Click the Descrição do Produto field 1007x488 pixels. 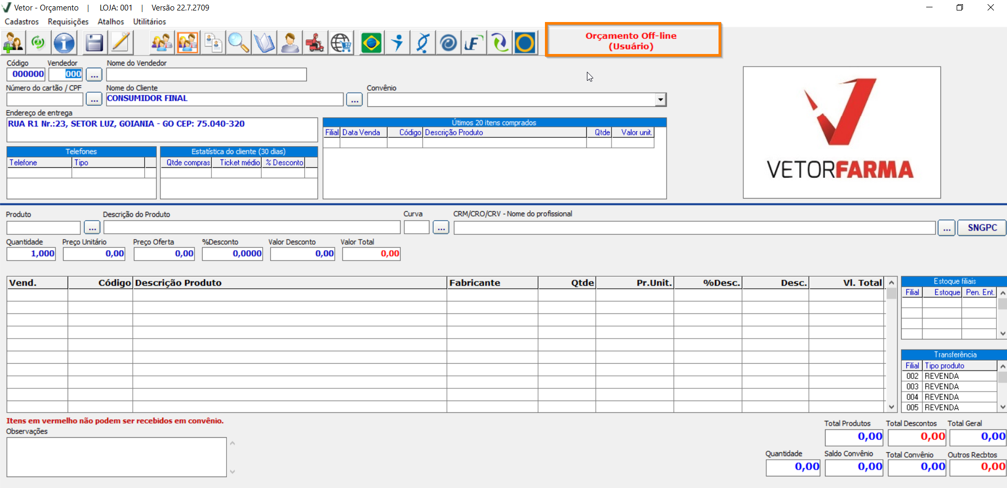point(252,227)
